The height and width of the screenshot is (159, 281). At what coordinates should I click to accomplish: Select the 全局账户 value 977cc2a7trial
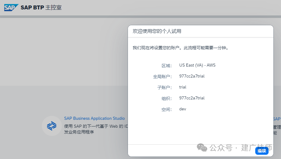(192, 76)
